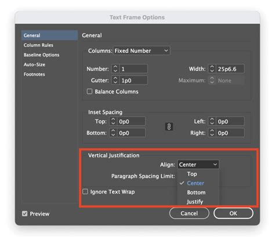Image resolution: width=275 pixels, height=244 pixels.
Task: Click the Top inset 0p0 field
Action: coord(131,121)
